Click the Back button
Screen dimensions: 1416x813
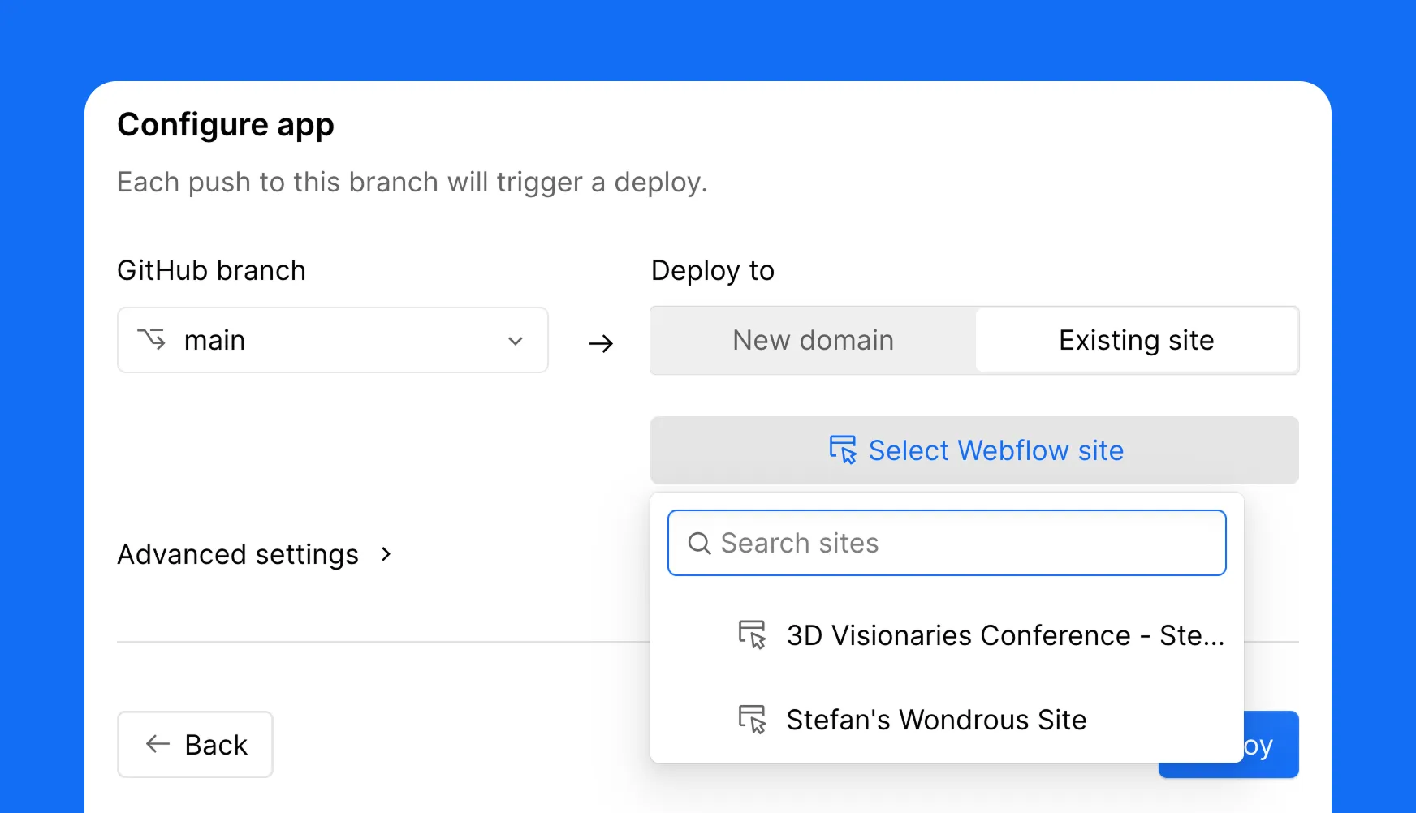pyautogui.click(x=195, y=745)
